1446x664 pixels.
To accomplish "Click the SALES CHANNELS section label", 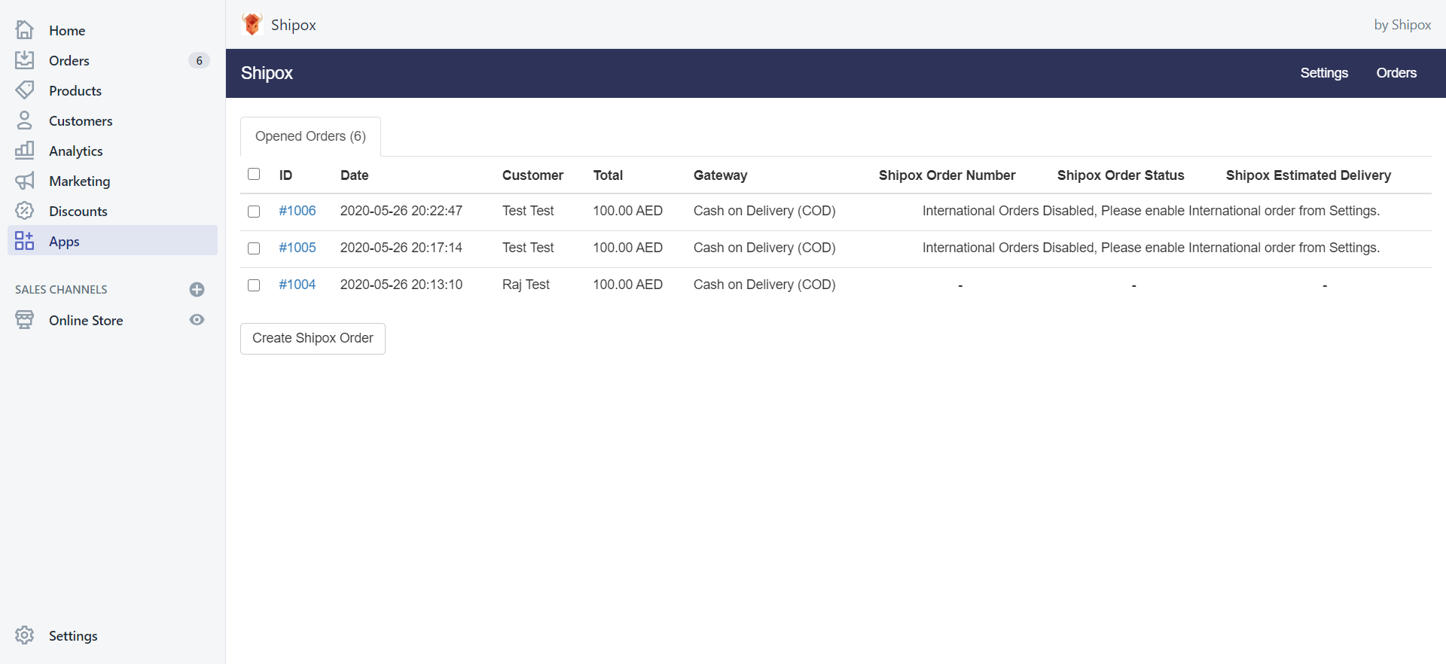I will 61,290.
